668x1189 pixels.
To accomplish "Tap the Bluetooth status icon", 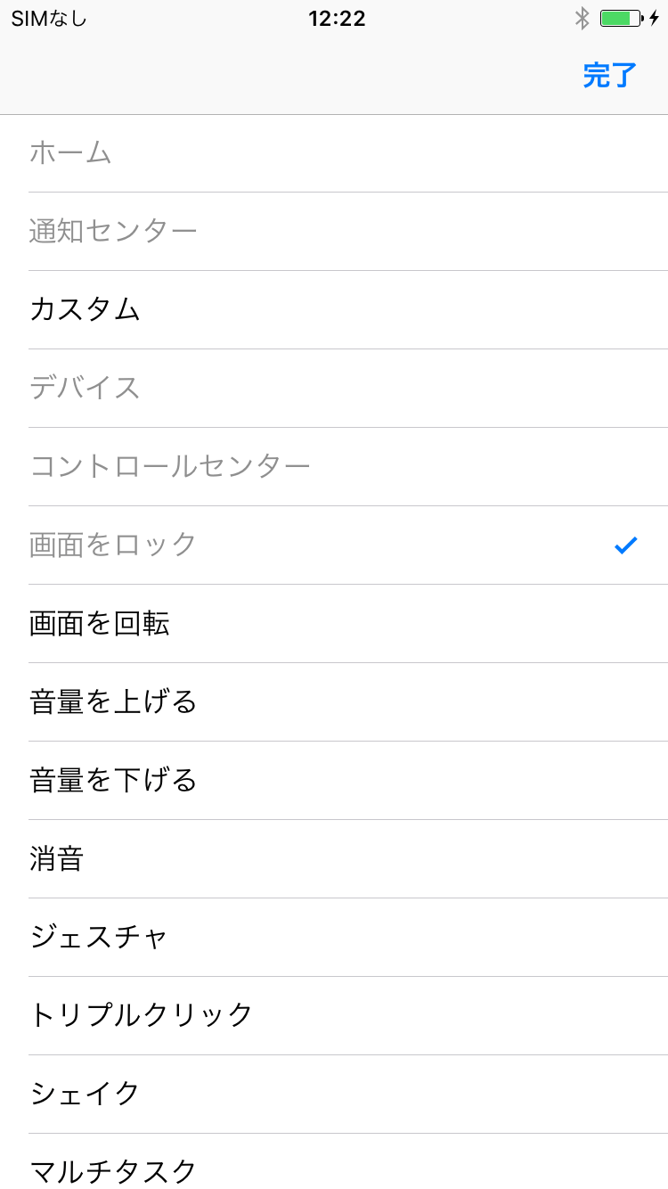I will [x=582, y=19].
